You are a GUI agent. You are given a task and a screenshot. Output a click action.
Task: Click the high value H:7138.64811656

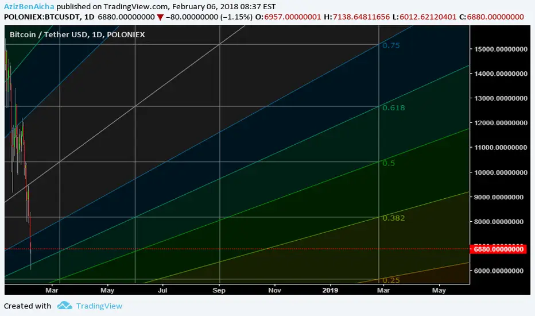click(x=357, y=17)
